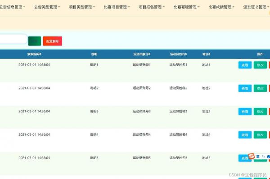
Task: Click the 地址1 cell
Action: 206,65
